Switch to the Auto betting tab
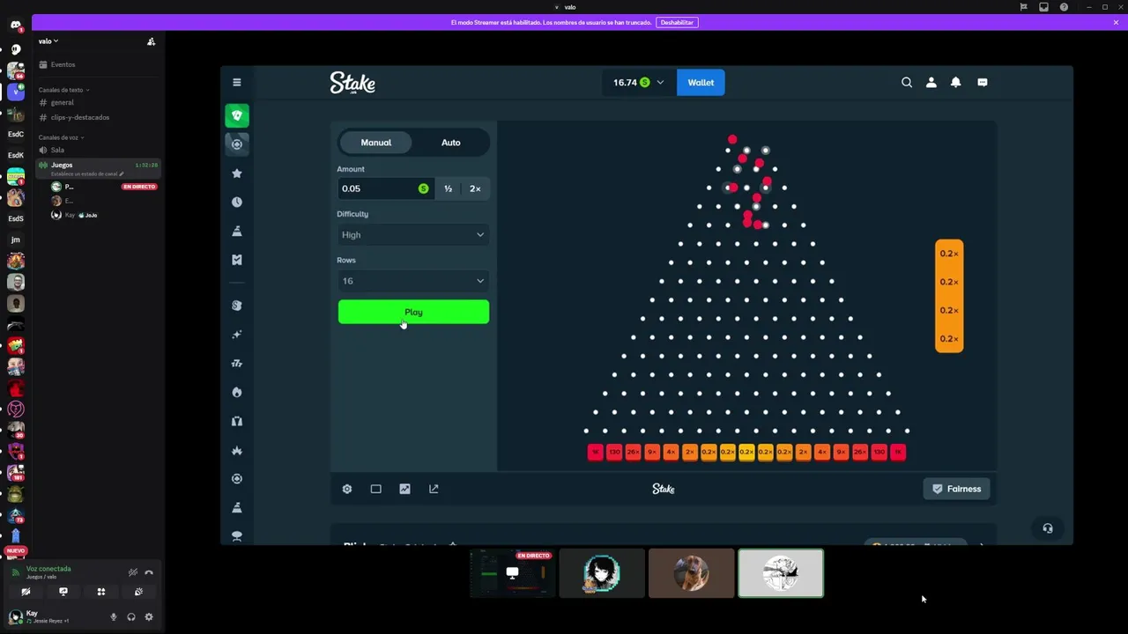 tap(450, 143)
